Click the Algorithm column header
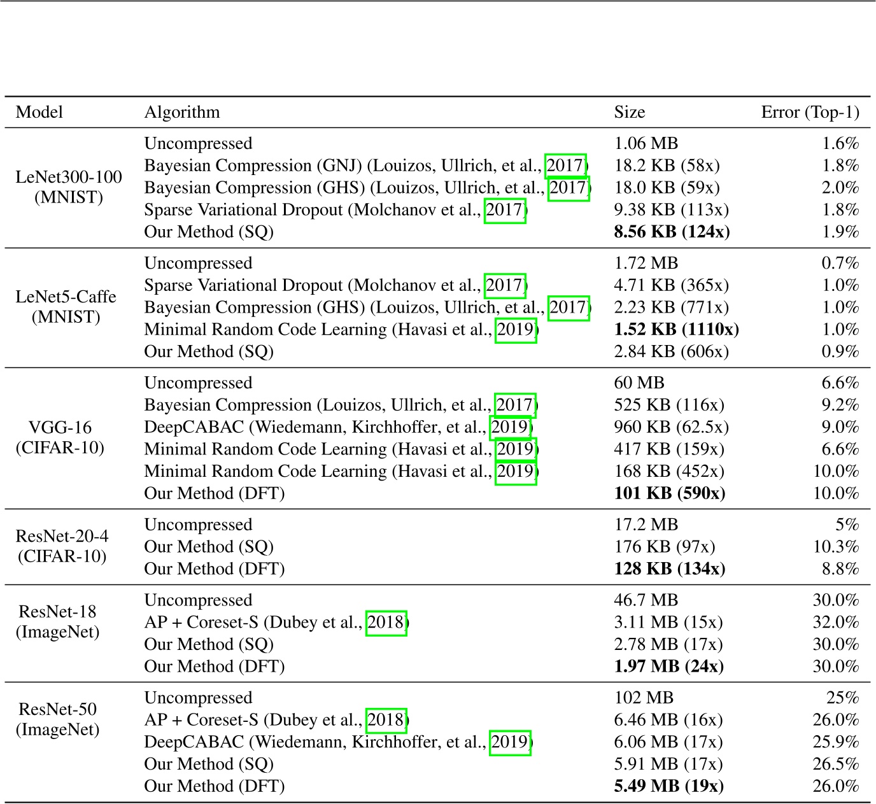The width and height of the screenshot is (876, 804). (x=182, y=113)
